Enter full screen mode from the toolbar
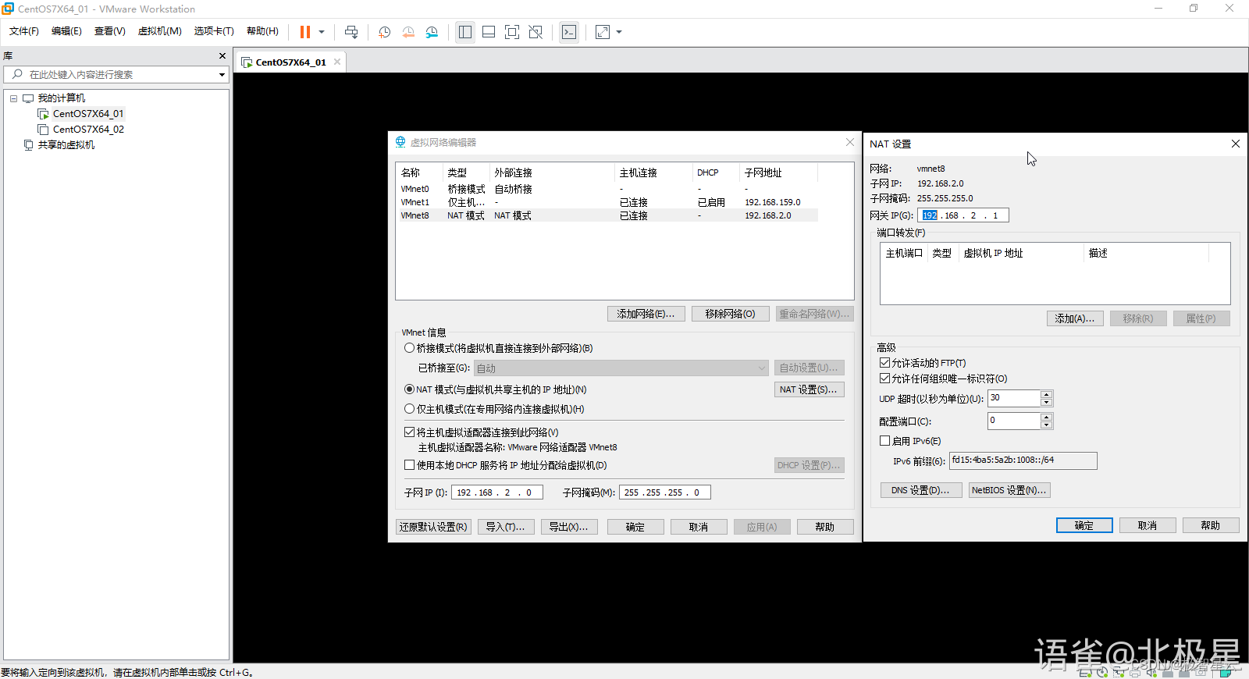Image resolution: width=1249 pixels, height=679 pixels. pyautogui.click(x=512, y=32)
